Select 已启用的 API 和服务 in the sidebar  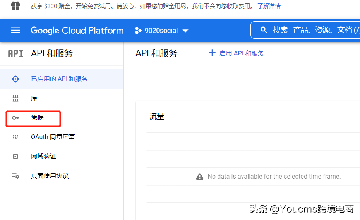62,79
